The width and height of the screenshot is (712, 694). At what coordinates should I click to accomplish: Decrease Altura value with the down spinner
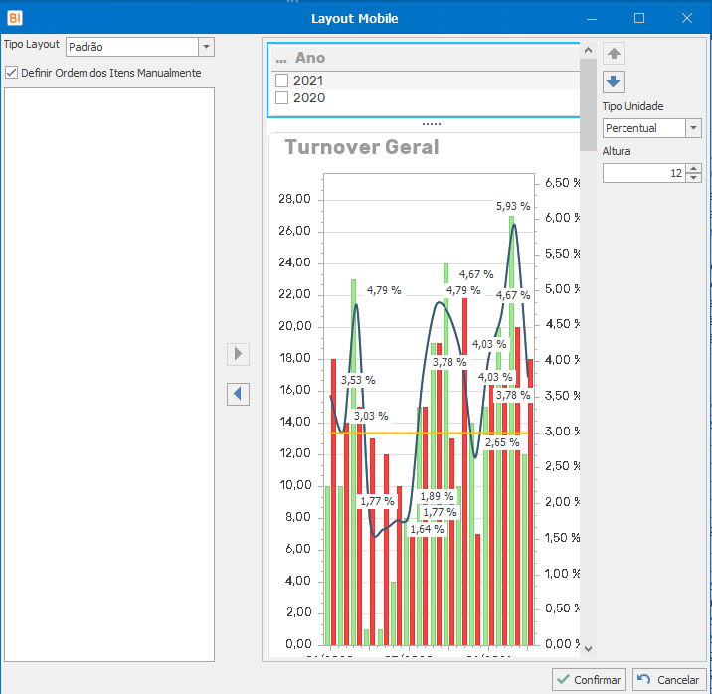(x=693, y=178)
